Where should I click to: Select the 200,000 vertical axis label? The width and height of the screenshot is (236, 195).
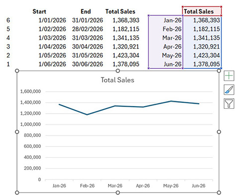pyautogui.click(x=32, y=168)
